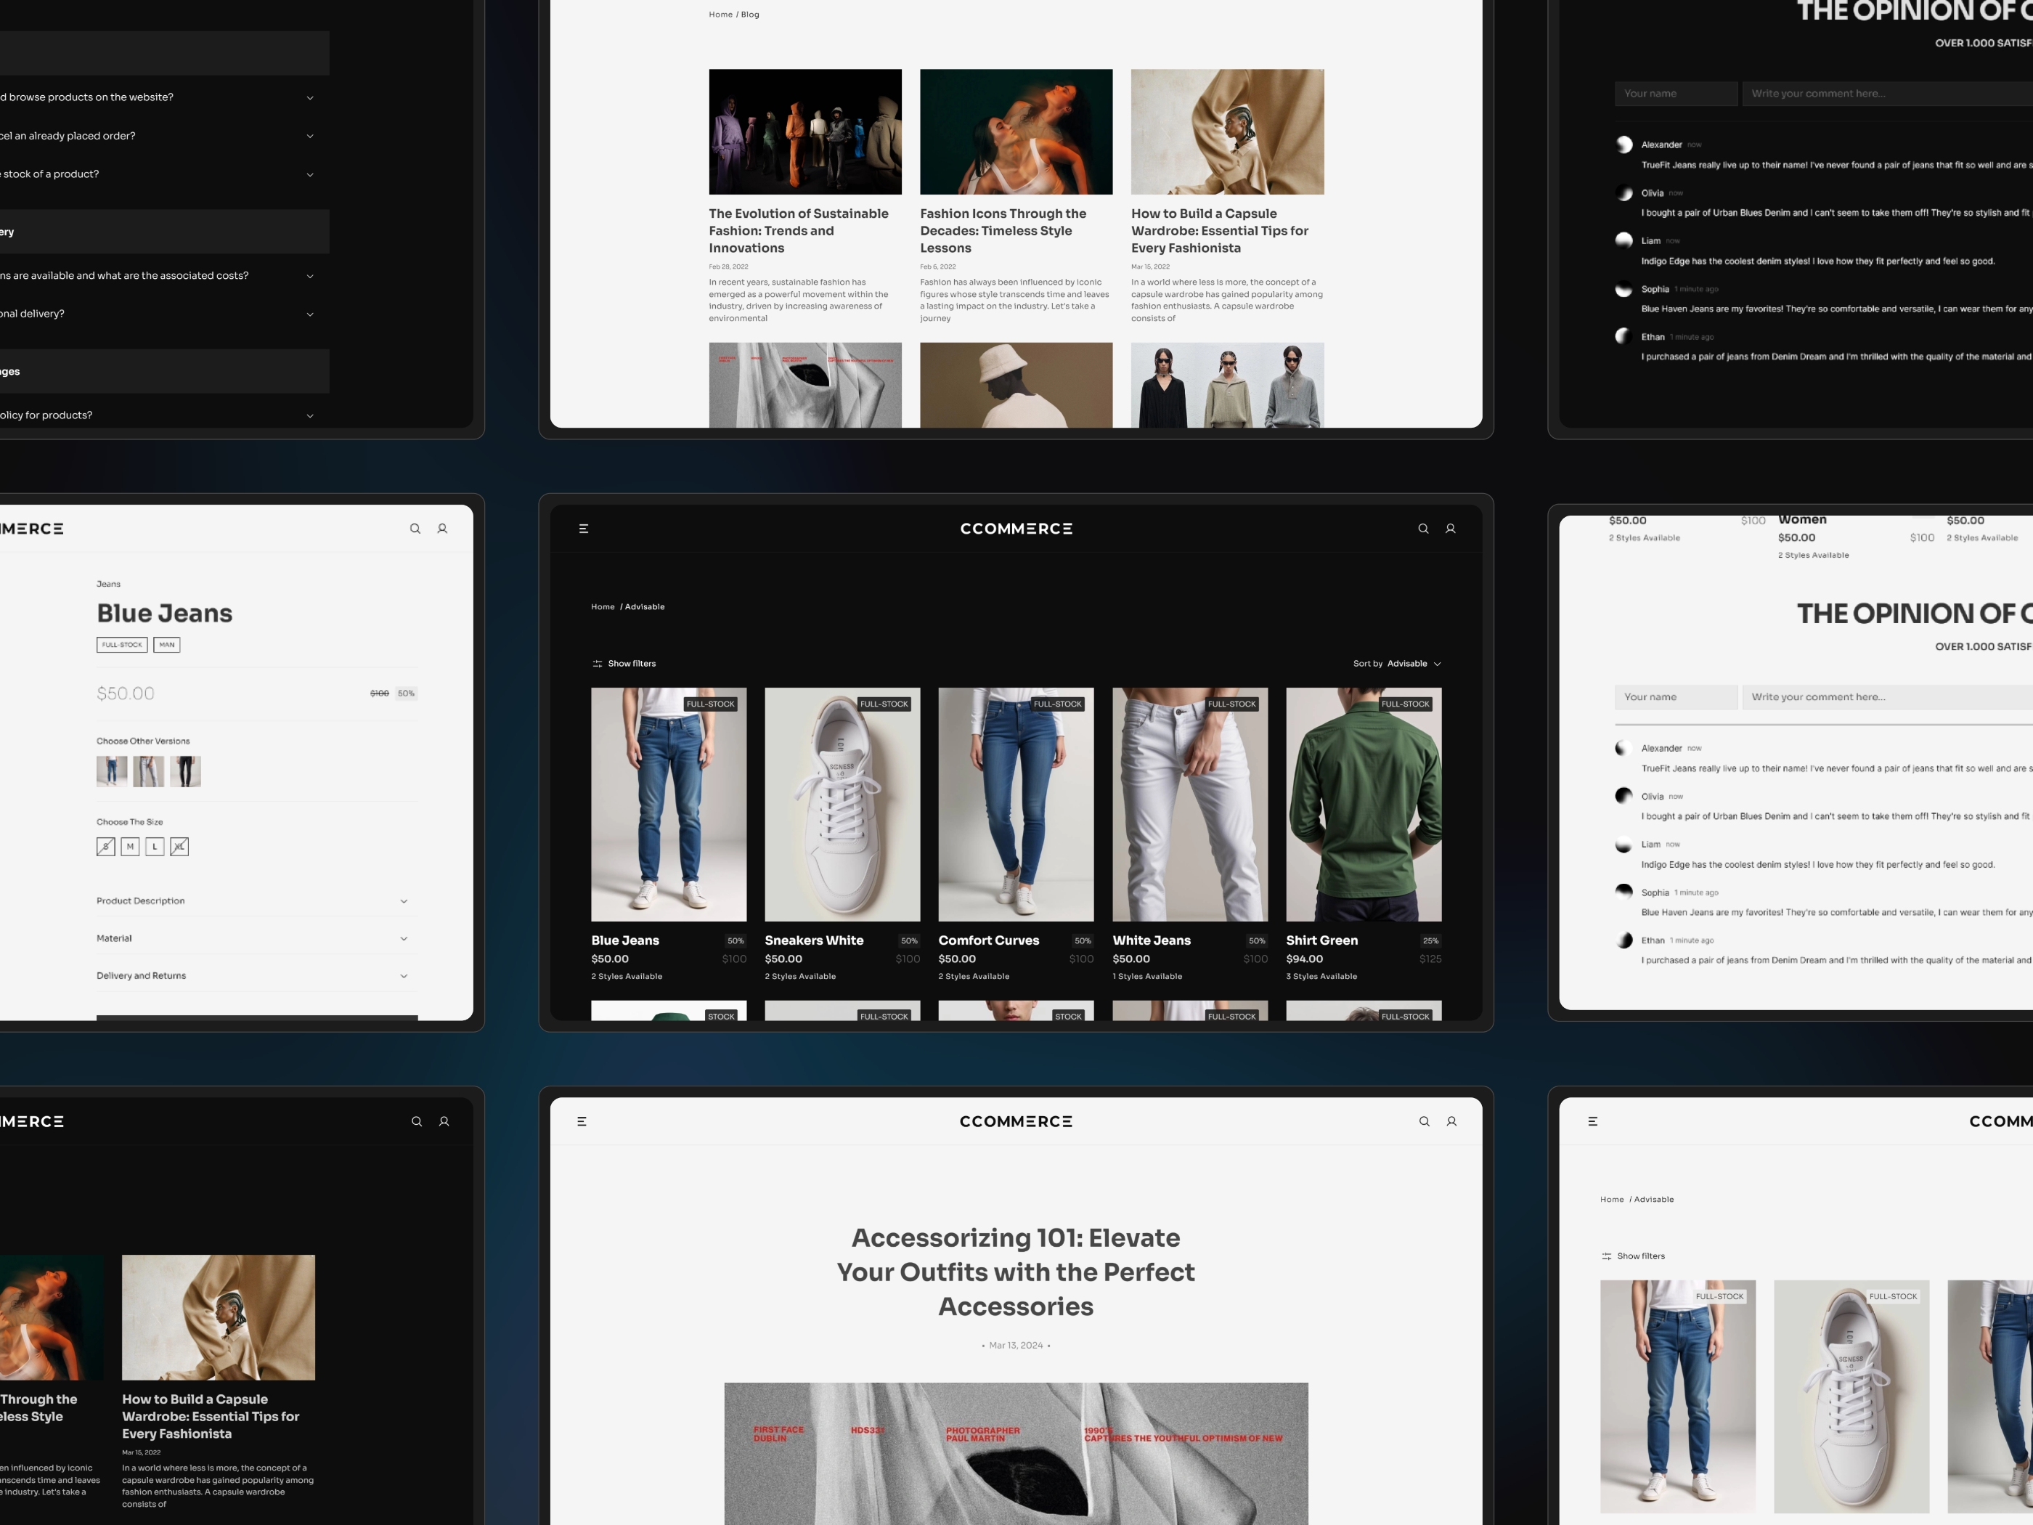This screenshot has height=1525, width=2033.
Task: Open search on the Blue Jeans product page
Action: [415, 529]
